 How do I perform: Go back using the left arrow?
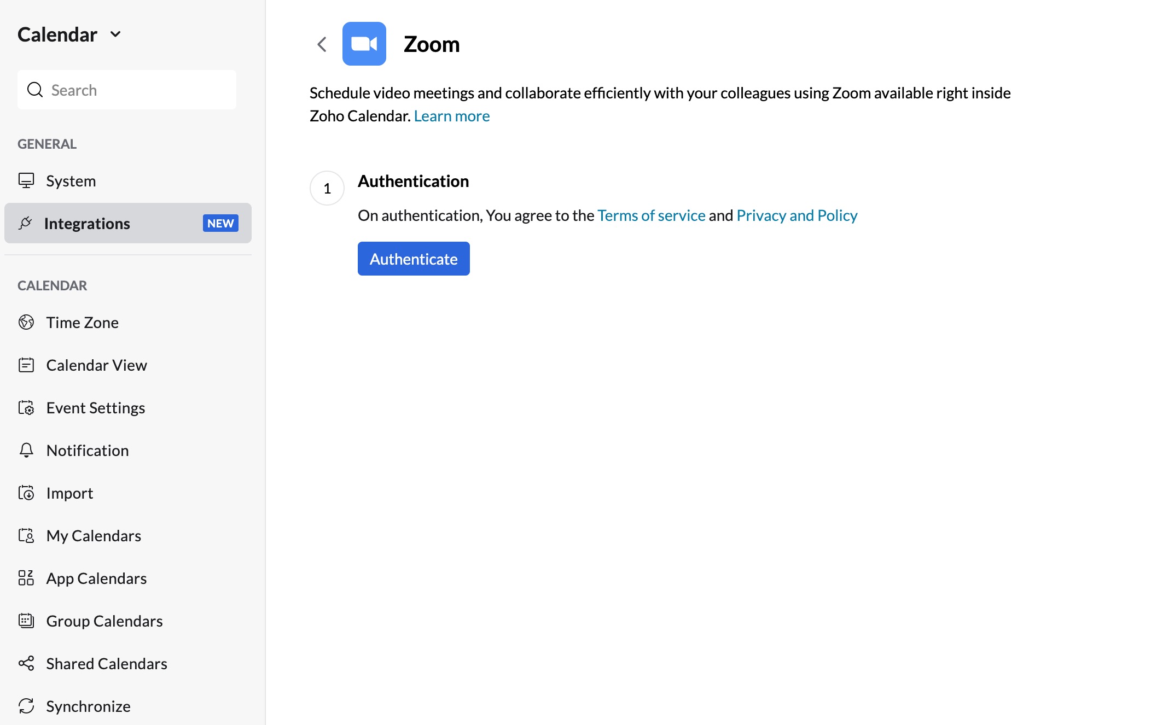coord(322,44)
